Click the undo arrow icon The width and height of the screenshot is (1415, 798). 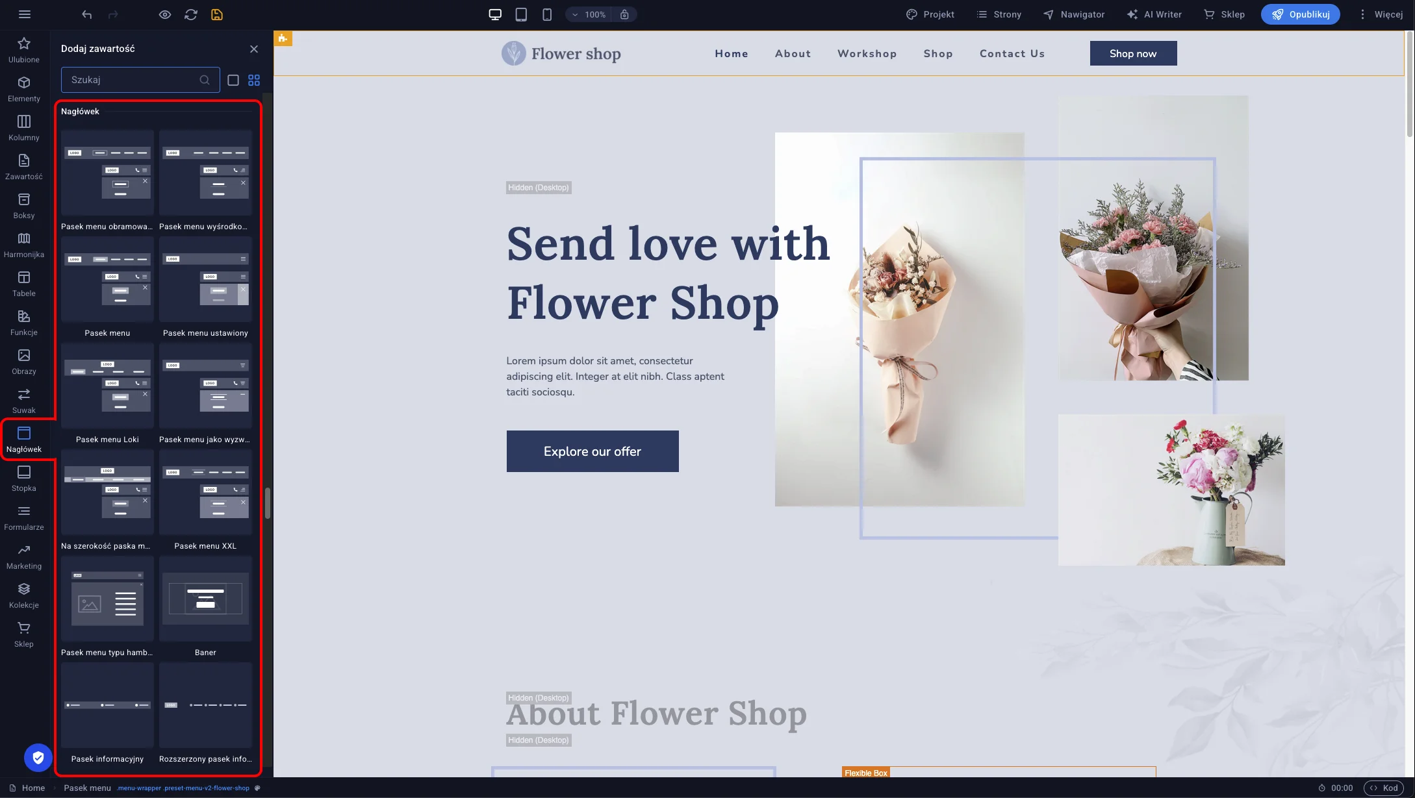click(87, 14)
